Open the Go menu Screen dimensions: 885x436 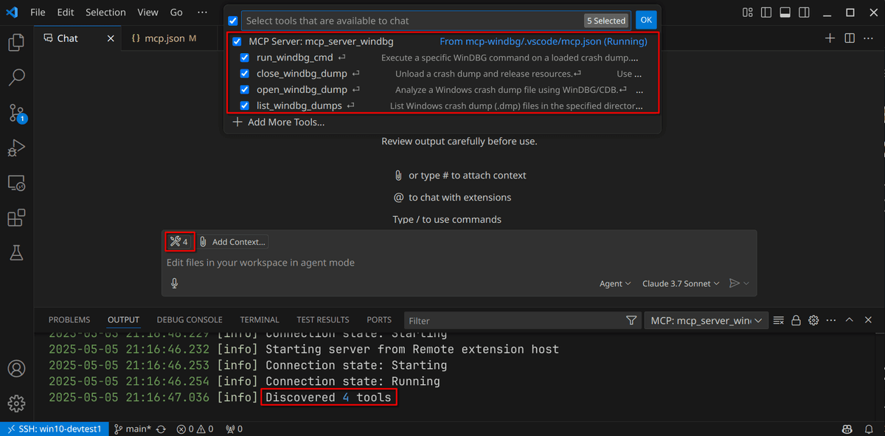click(x=176, y=13)
